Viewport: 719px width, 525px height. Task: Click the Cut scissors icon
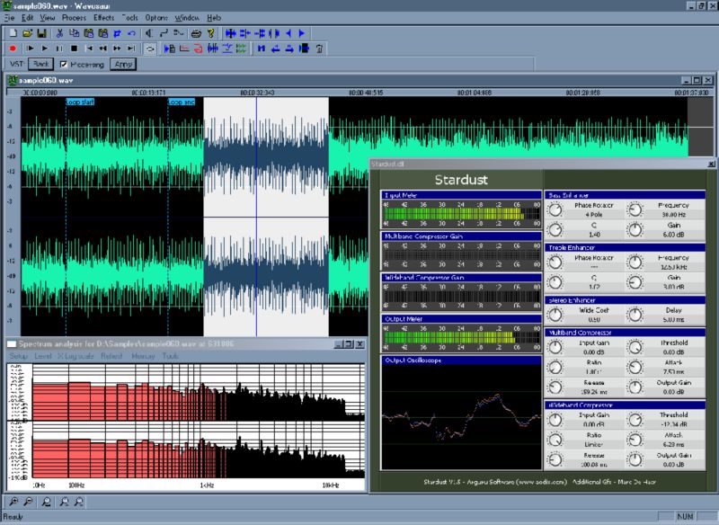click(x=60, y=33)
